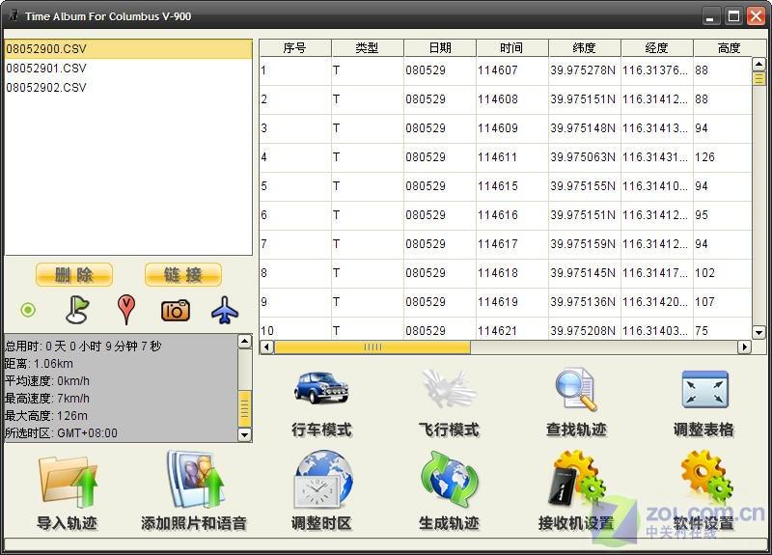
Task: Click the yellow horizontal scrollbar thumb
Action: (x=372, y=347)
